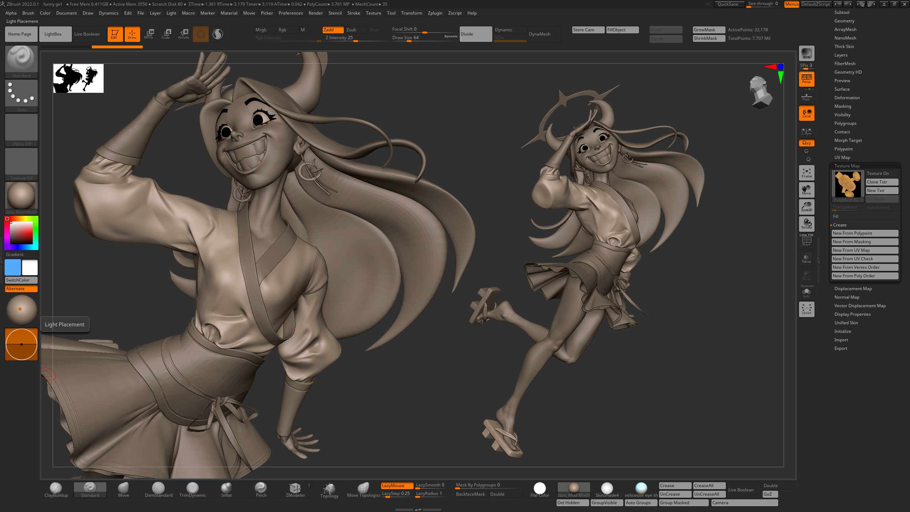Expand the Display Properties section
This screenshot has height=512, width=910.
click(x=852, y=314)
